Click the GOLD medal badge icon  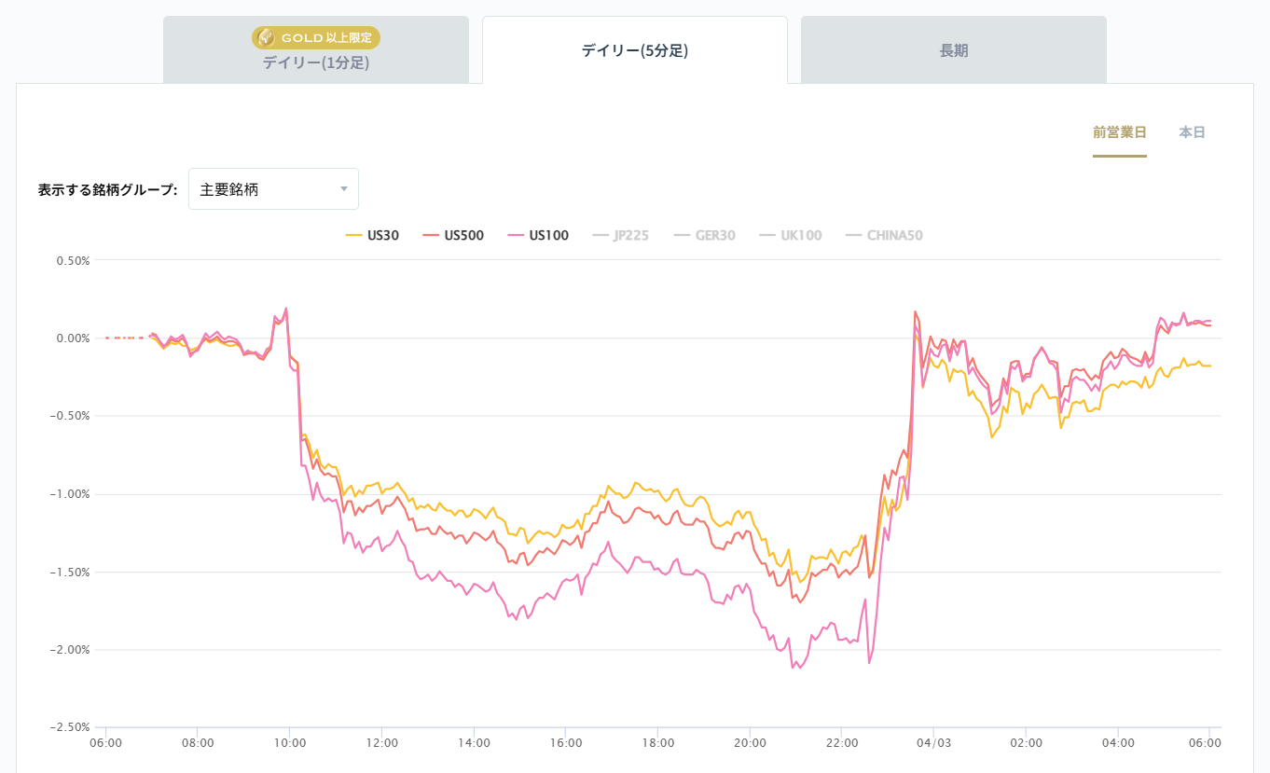point(266,37)
